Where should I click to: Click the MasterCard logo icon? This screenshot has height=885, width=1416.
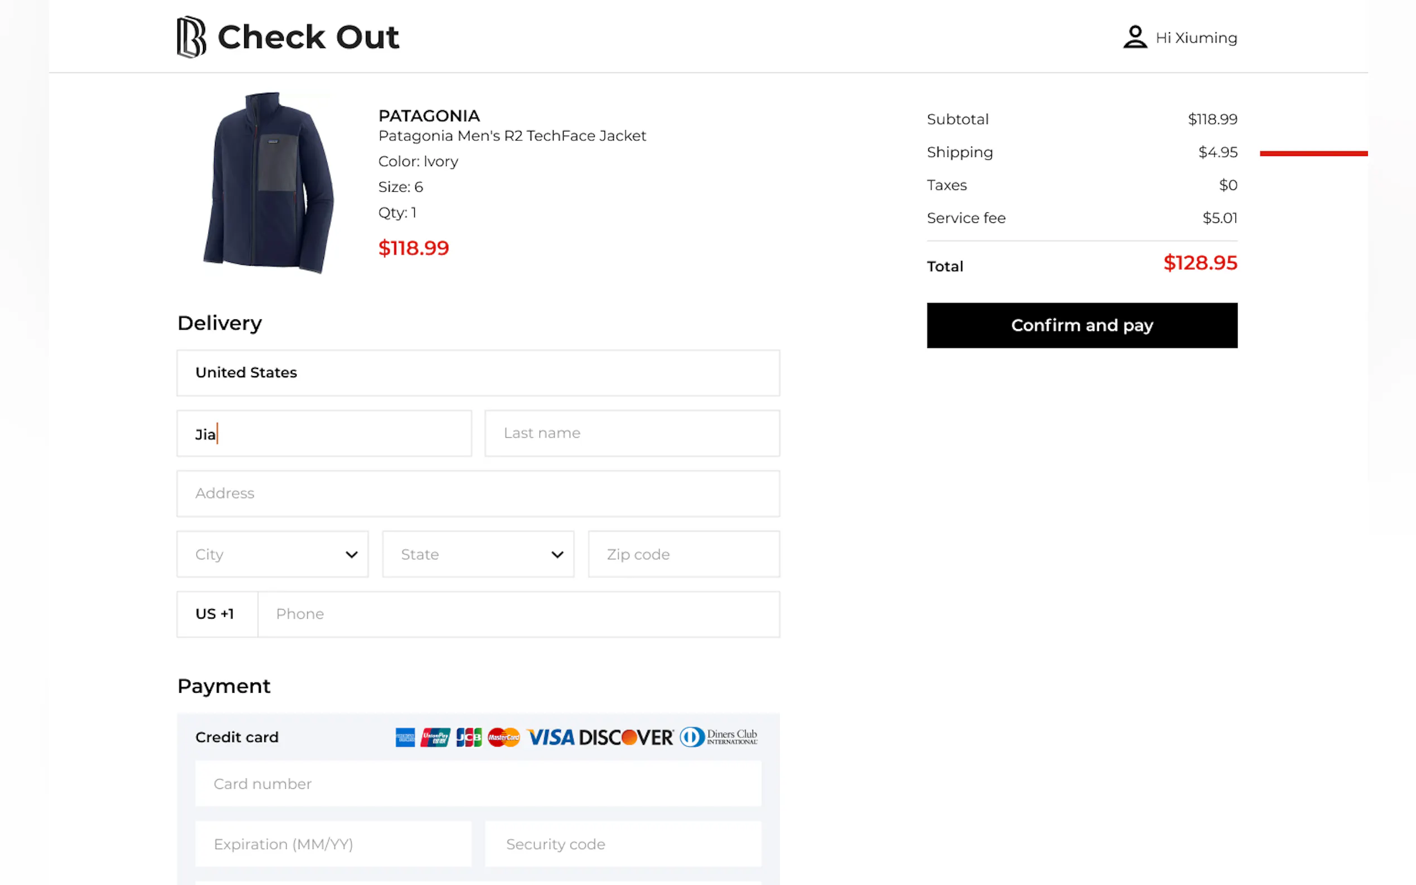click(503, 737)
